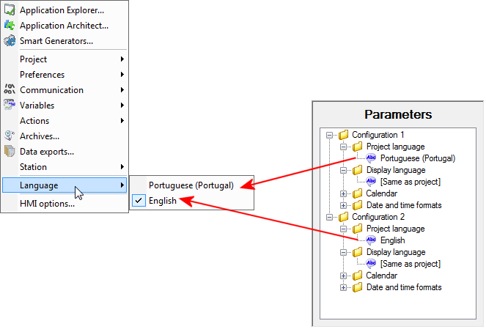The width and height of the screenshot is (486, 329).
Task: Select English text under Configuration 2
Action: coord(393,240)
